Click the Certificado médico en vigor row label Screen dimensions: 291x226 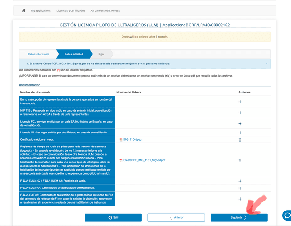37,140
